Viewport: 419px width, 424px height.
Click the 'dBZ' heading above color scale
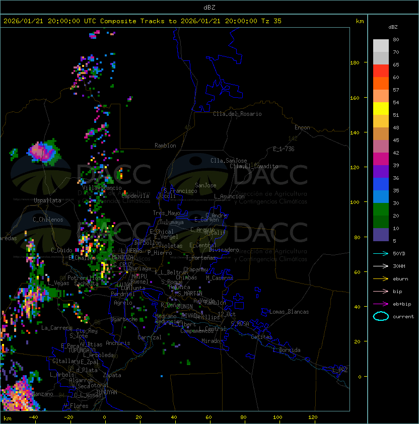tap(393, 27)
